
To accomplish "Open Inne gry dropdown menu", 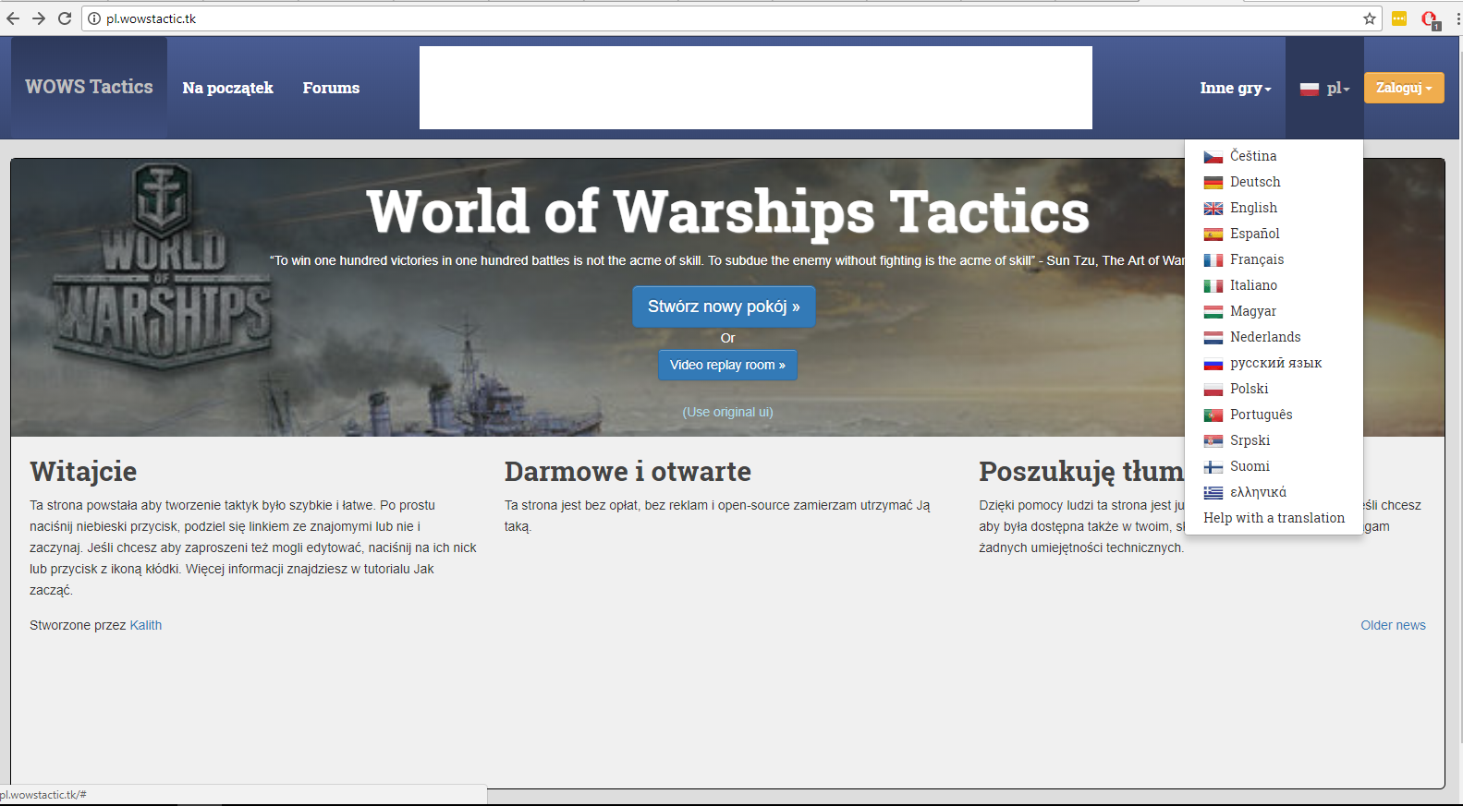I will pyautogui.click(x=1235, y=88).
